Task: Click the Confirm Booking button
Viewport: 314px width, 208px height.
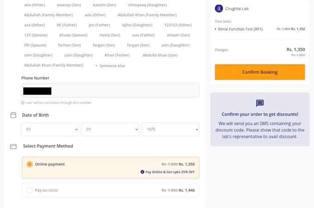Action: 260,72
